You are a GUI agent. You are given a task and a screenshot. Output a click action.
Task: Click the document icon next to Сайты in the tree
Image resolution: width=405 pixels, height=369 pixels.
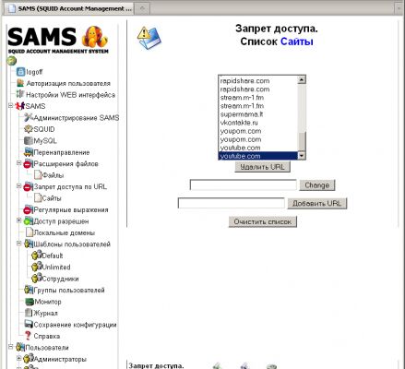point(38,198)
